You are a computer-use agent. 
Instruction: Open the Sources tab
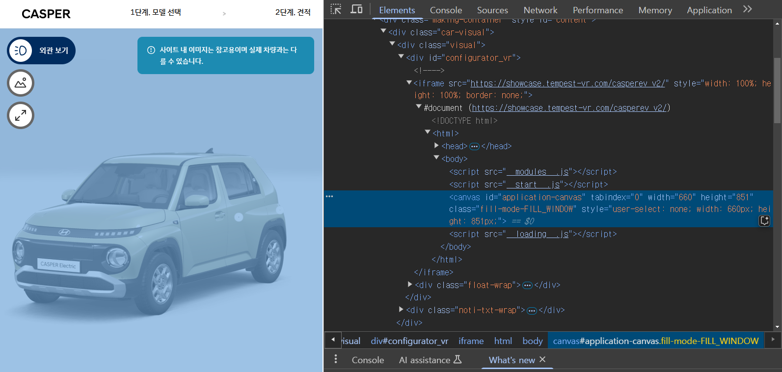click(492, 10)
